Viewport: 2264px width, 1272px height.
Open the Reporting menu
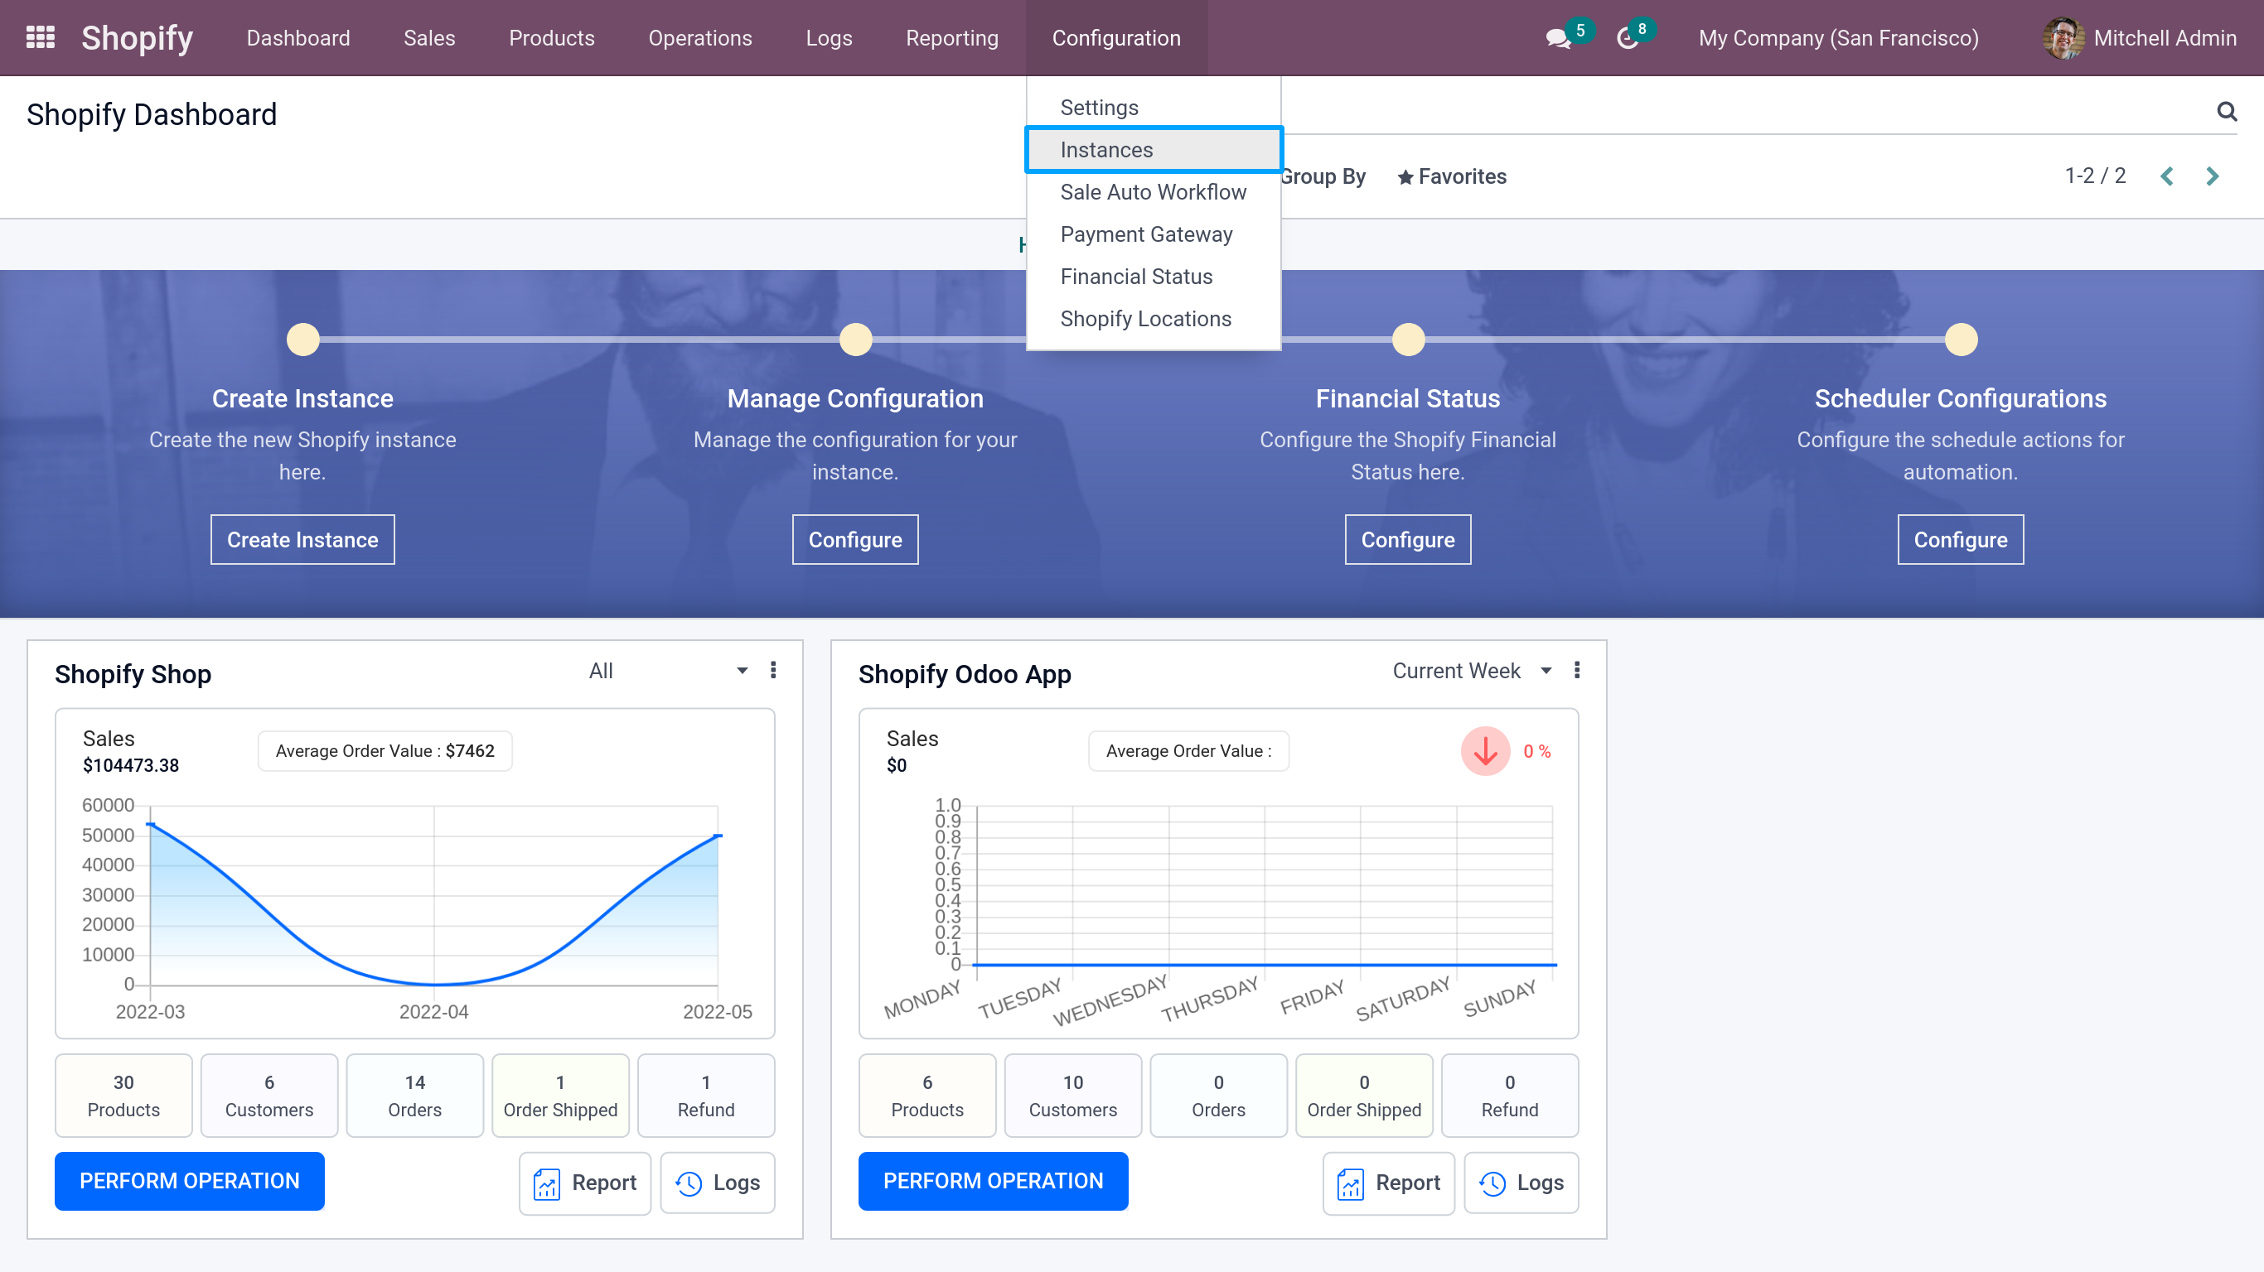pos(952,38)
